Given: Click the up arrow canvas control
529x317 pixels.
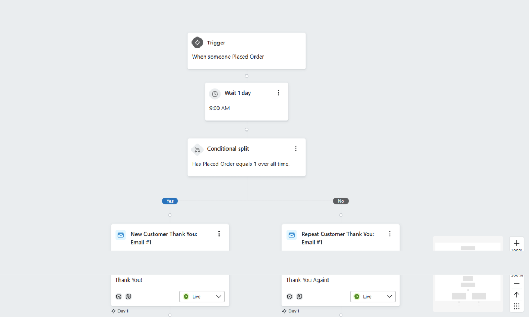Looking at the screenshot, I should coord(517,295).
